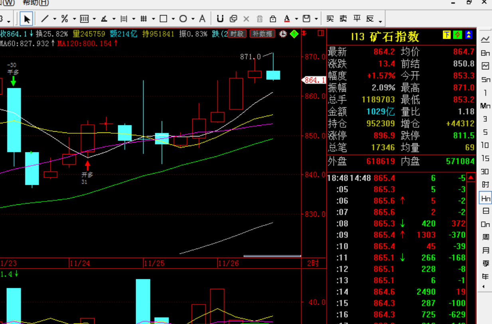Toggle the magnet snap tool
This screenshot has width=492, height=324.
(x=220, y=18)
